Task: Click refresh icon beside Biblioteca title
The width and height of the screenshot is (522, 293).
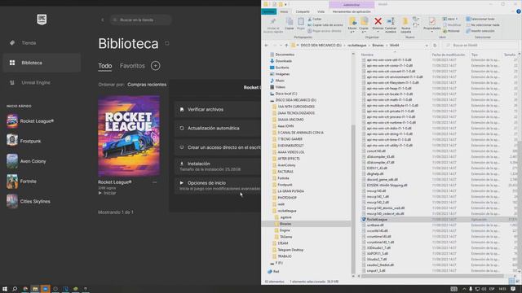Action: 166,43
